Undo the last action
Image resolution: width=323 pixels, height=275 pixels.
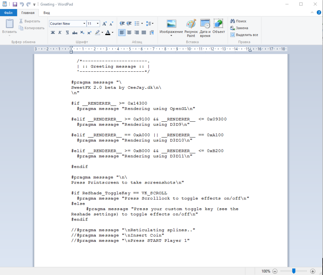22,4
